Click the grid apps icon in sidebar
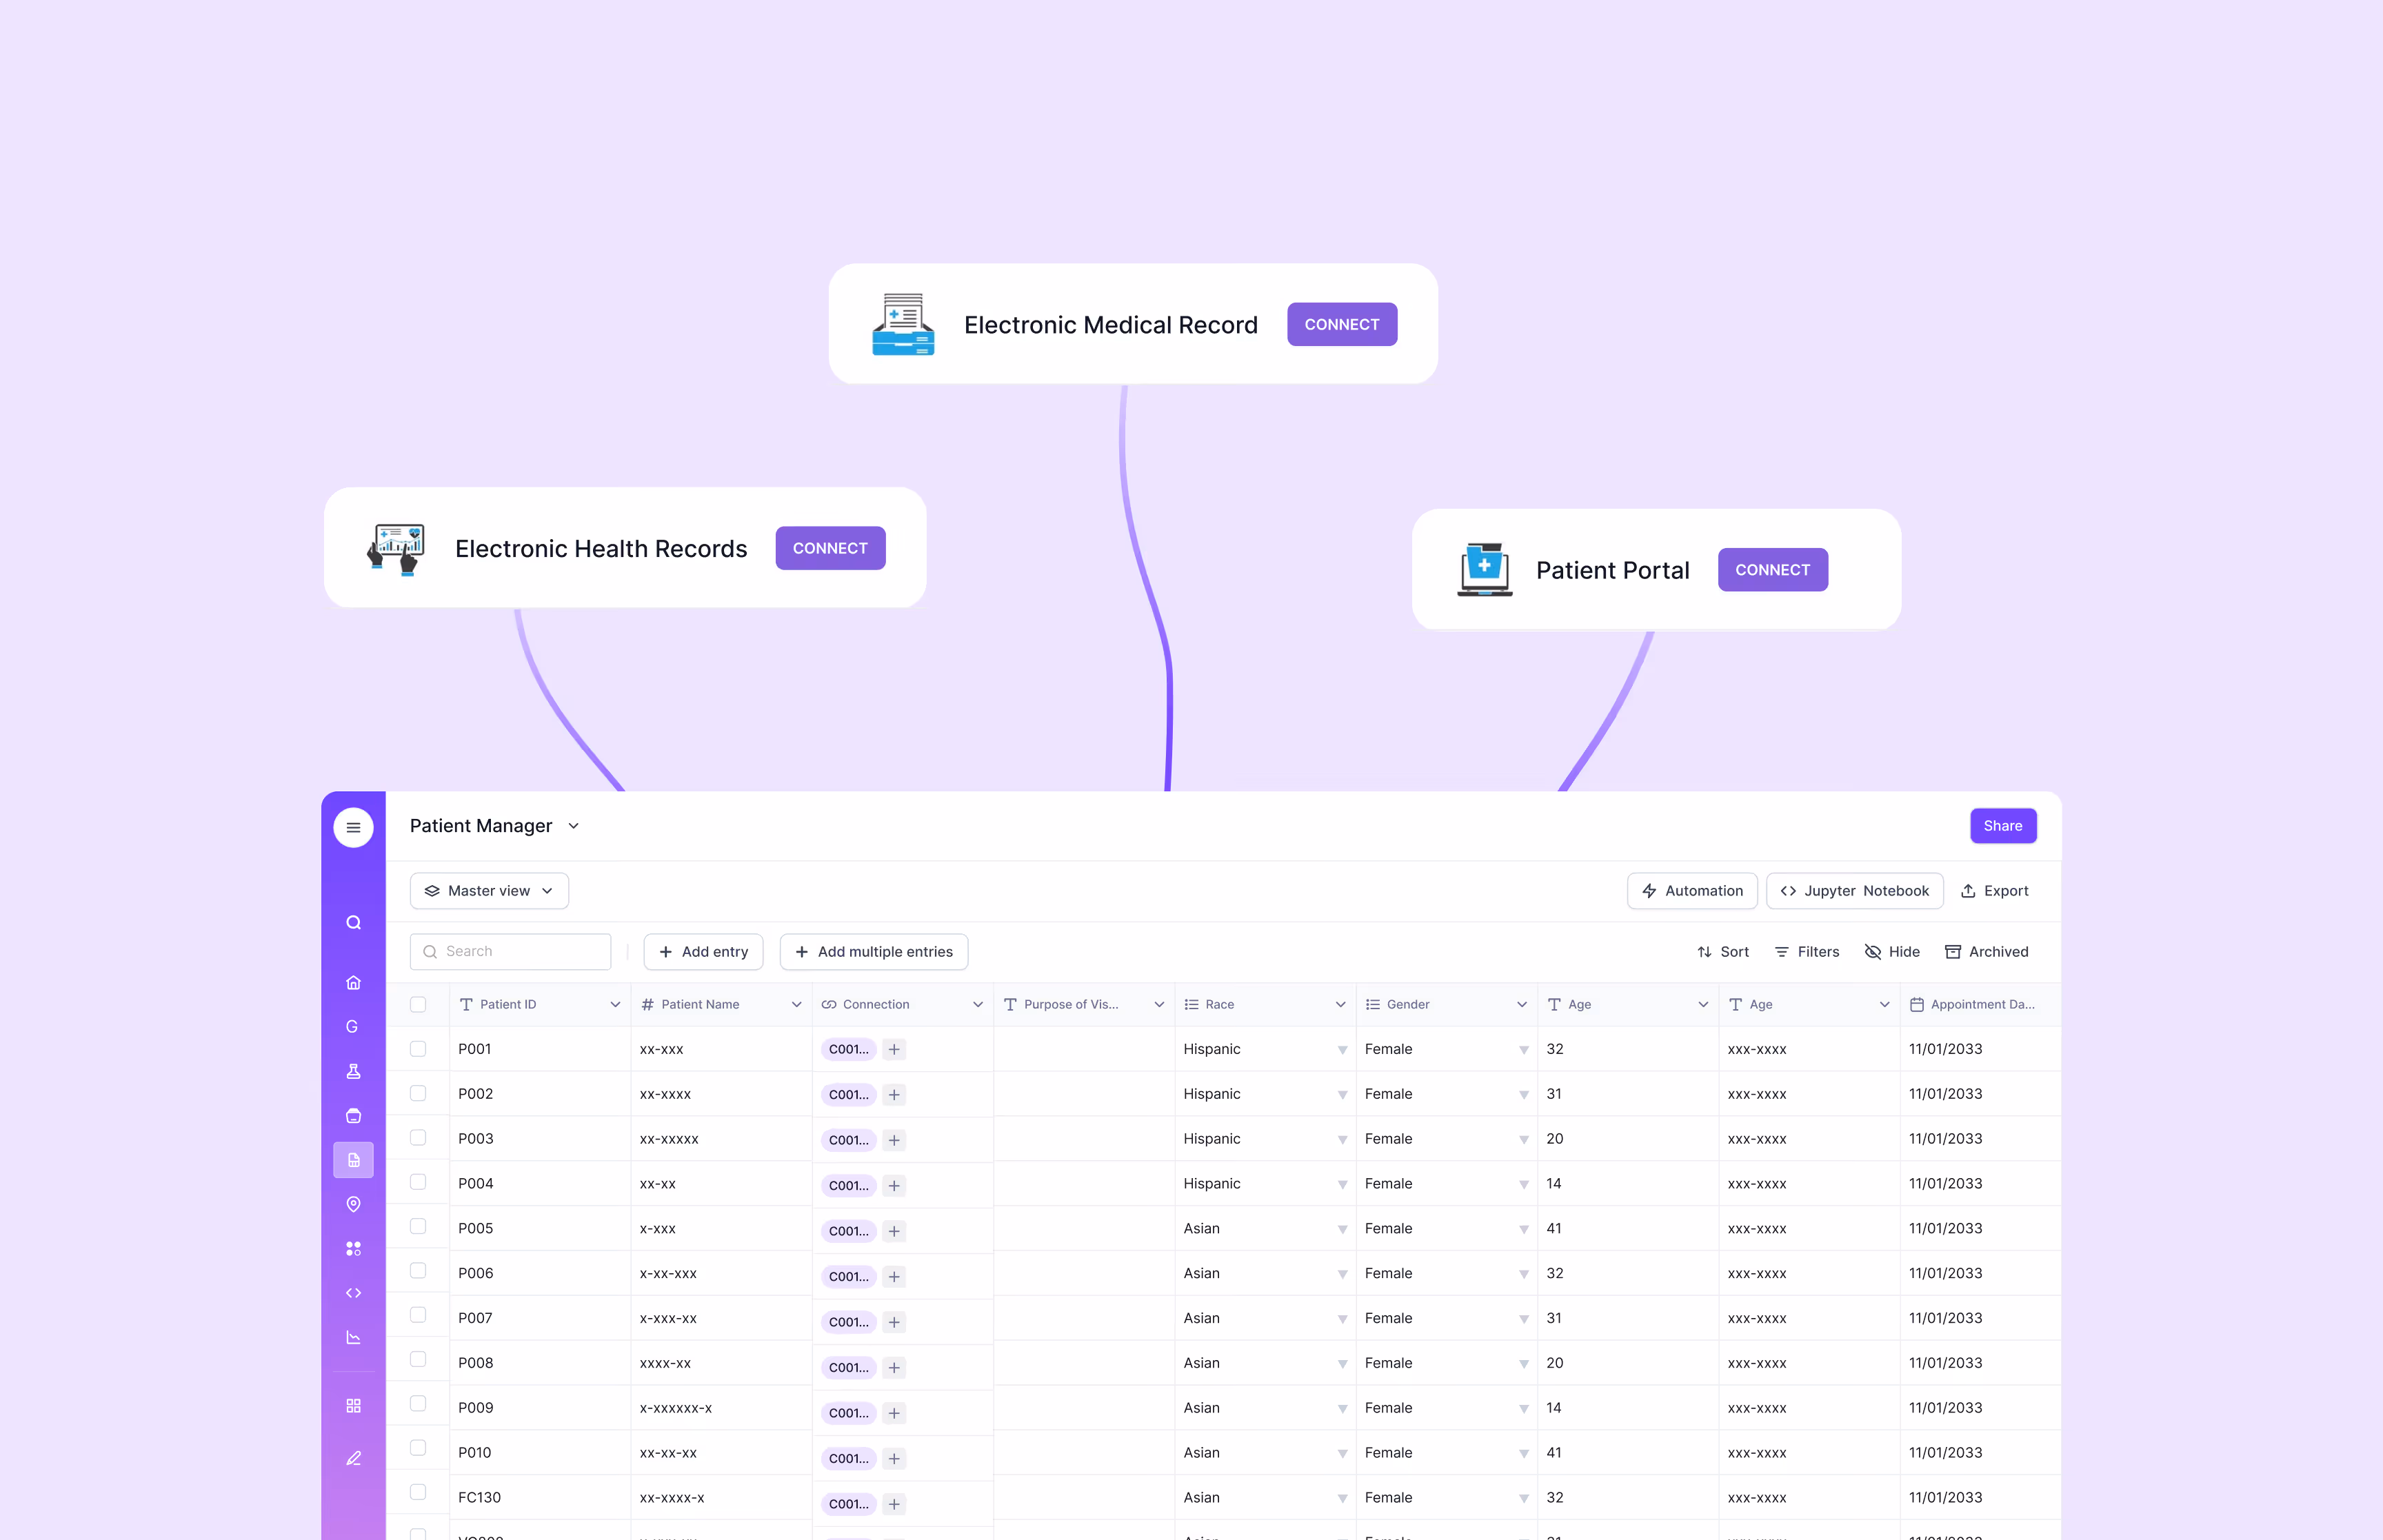The height and width of the screenshot is (1540, 2383). 353,1405
